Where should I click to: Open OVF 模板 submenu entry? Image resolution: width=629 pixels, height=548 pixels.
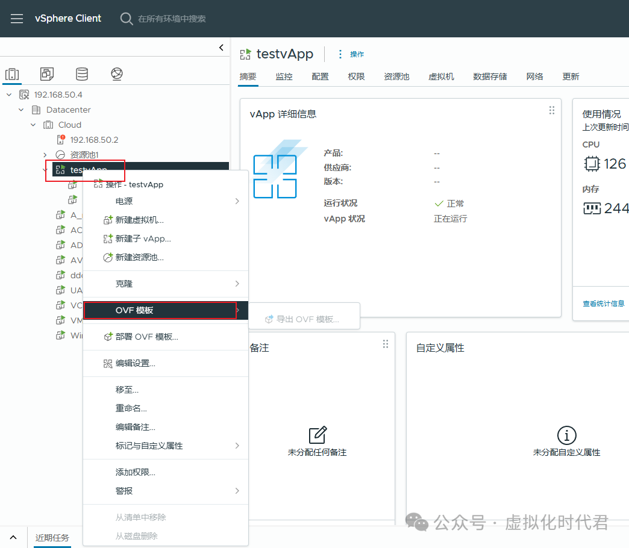point(166,310)
